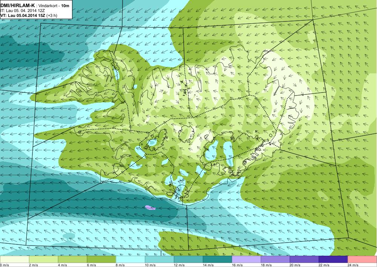This screenshot has width=377, height=267.
Task: Click the '8 m/s' legend label
Action: tap(120, 265)
